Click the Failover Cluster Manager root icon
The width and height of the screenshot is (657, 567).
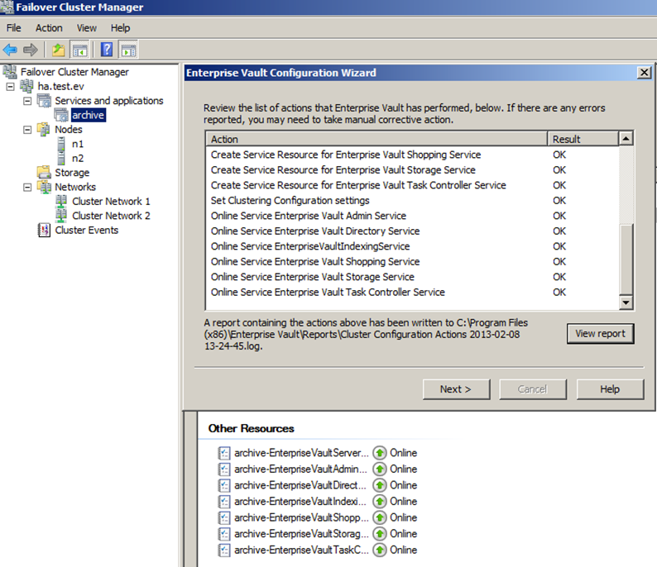pyautogui.click(x=10, y=72)
